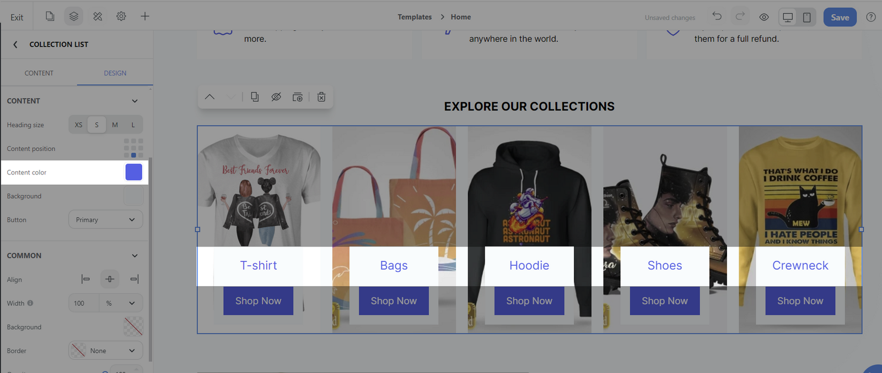The image size is (882, 373).
Task: Click the Hoodie collection title
Action: point(529,266)
